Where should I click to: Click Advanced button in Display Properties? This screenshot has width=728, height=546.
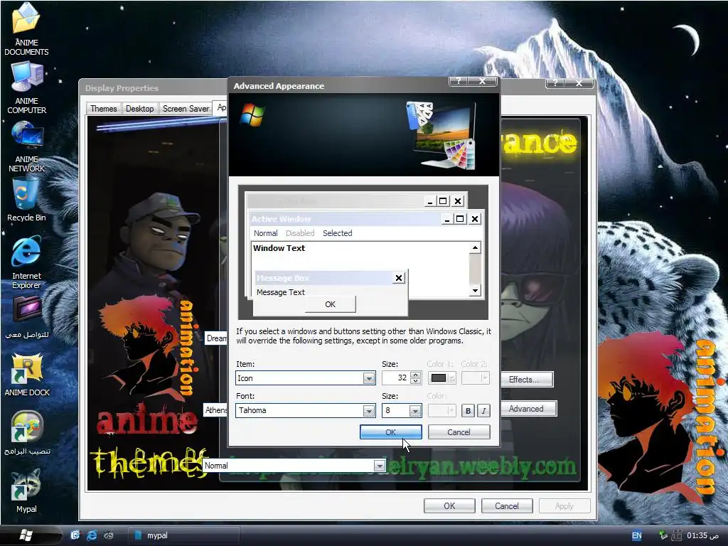[528, 409]
